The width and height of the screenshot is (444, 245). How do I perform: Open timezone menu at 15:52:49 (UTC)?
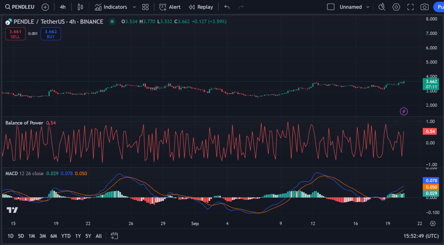pos(421,236)
